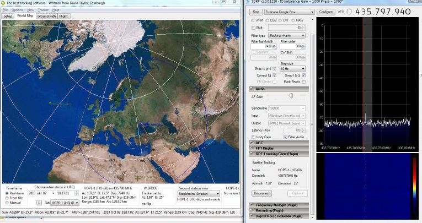This screenshot has height=223, width=422.
Task: Switch to the Ground Path tab
Action: (46, 16)
